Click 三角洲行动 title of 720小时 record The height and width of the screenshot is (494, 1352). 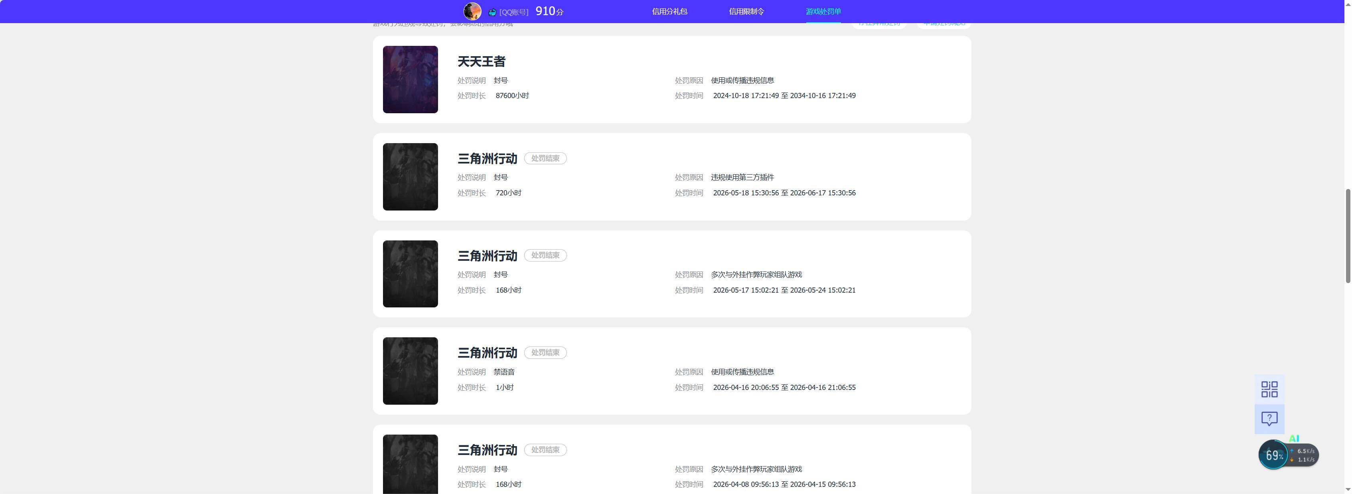pyautogui.click(x=487, y=158)
